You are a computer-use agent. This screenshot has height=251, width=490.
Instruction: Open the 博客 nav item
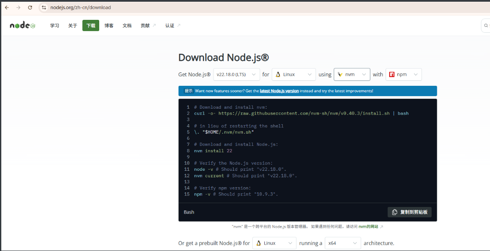tap(109, 25)
